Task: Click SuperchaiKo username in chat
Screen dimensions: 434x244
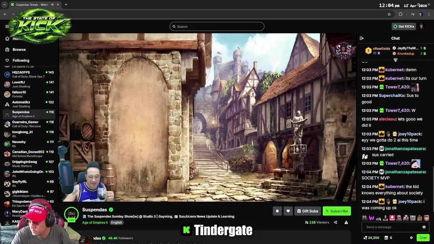Action: click(392, 96)
